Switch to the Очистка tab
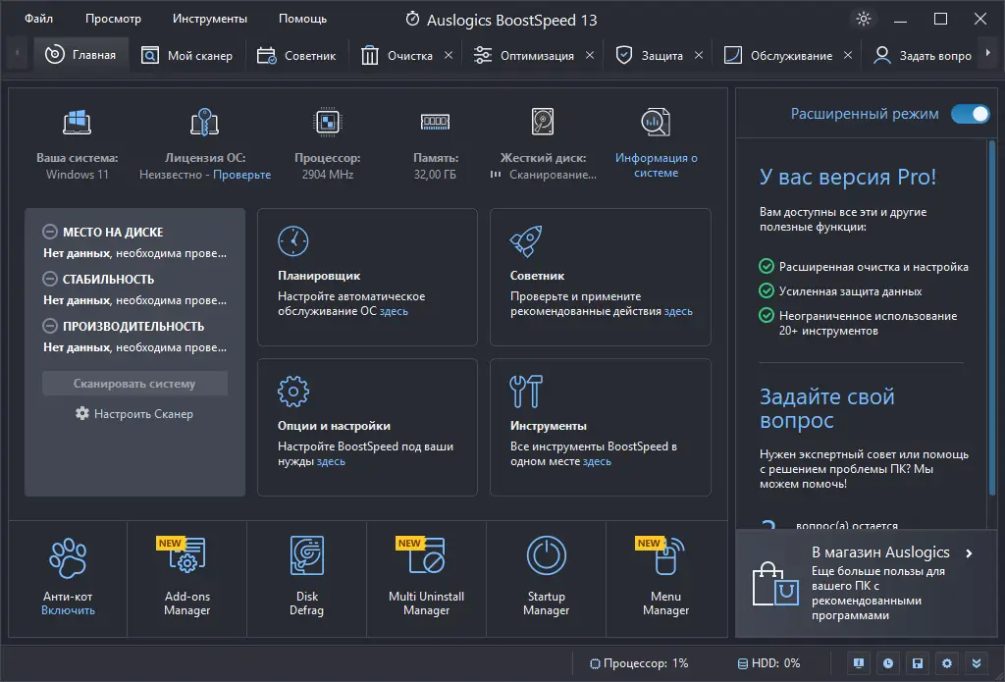The image size is (1005, 682). click(x=397, y=55)
